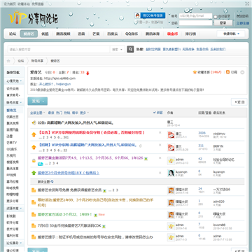Click the home icon in breadcrumb
The height and width of the screenshot is (252, 252).
(x=8, y=61)
